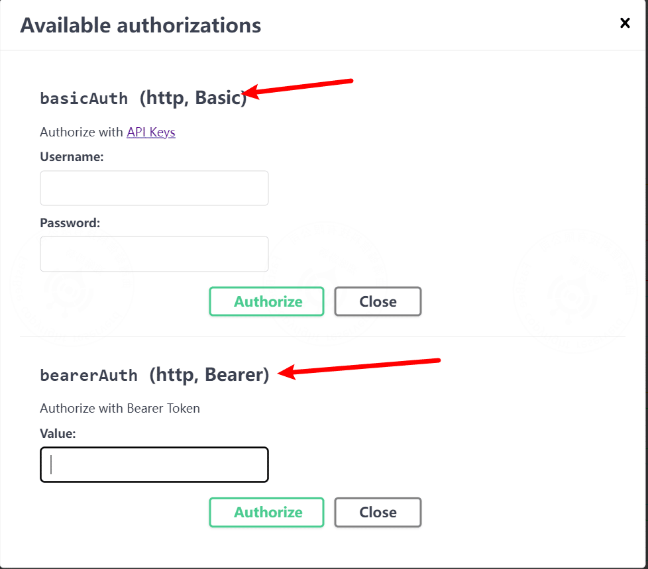Click Close button under basicAuth section
The height and width of the screenshot is (569, 648).
click(378, 301)
